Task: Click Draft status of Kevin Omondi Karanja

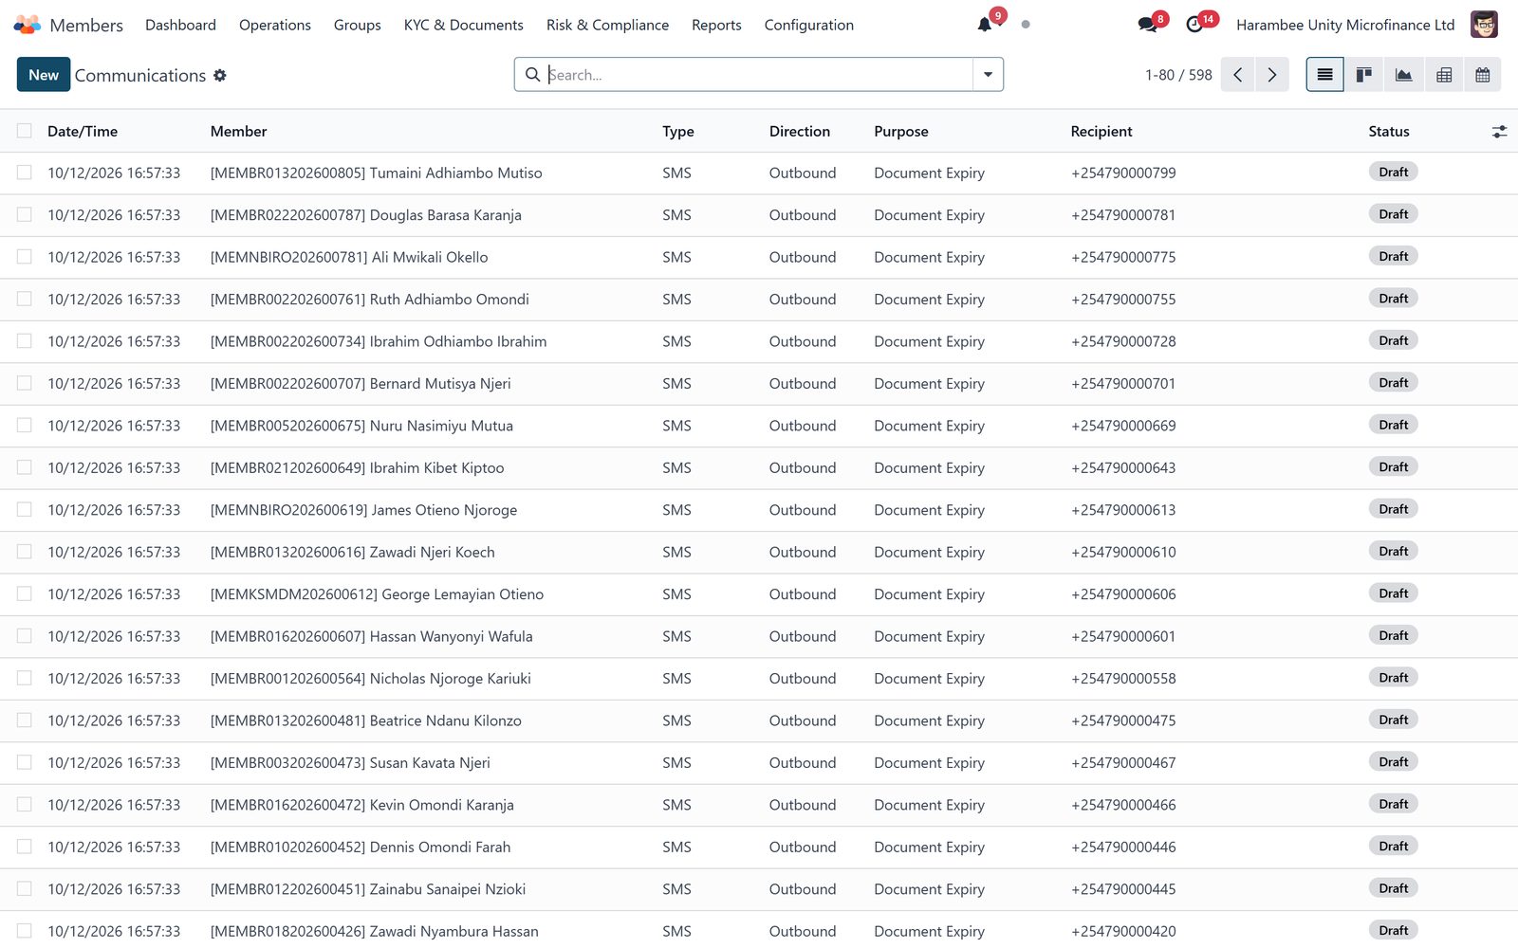Action: [1393, 804]
